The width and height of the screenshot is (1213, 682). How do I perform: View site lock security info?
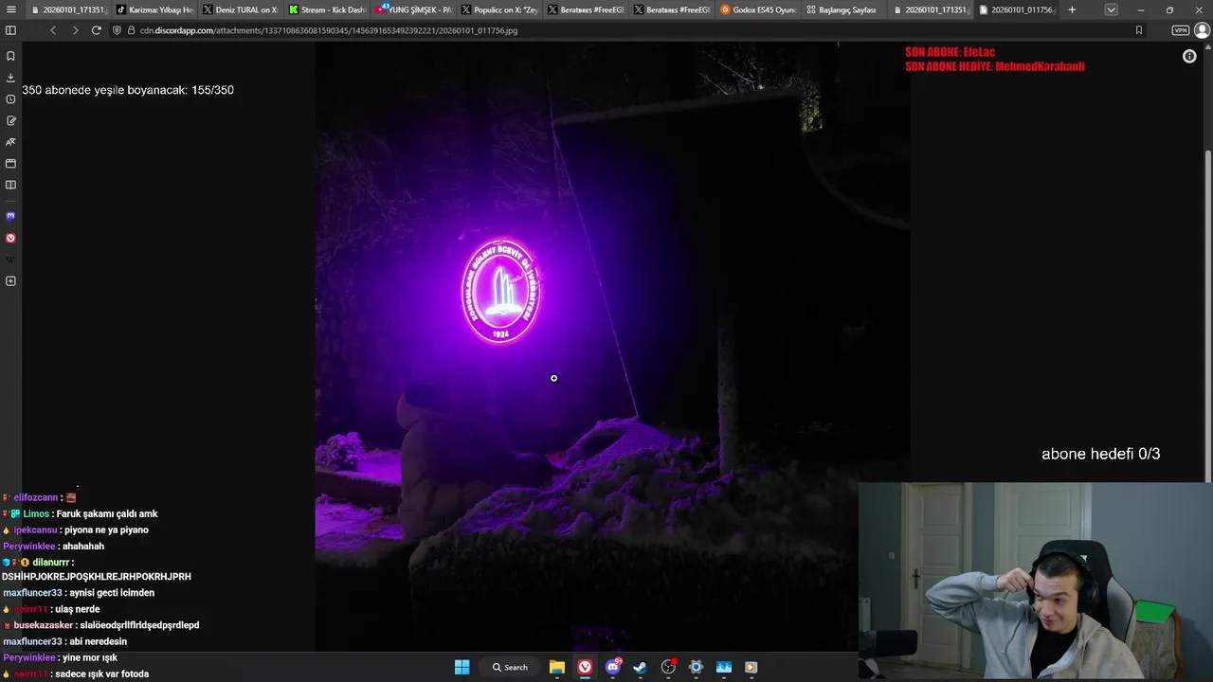(131, 30)
